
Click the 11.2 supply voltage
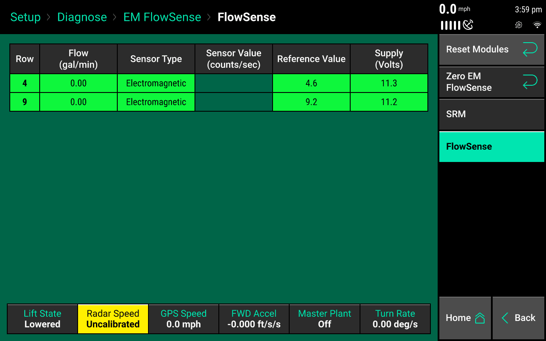pos(389,102)
